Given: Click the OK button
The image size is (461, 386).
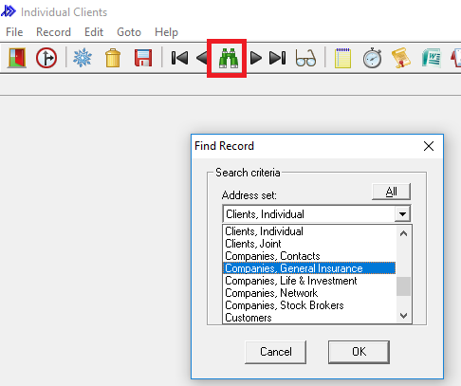Looking at the screenshot, I should click(x=359, y=352).
